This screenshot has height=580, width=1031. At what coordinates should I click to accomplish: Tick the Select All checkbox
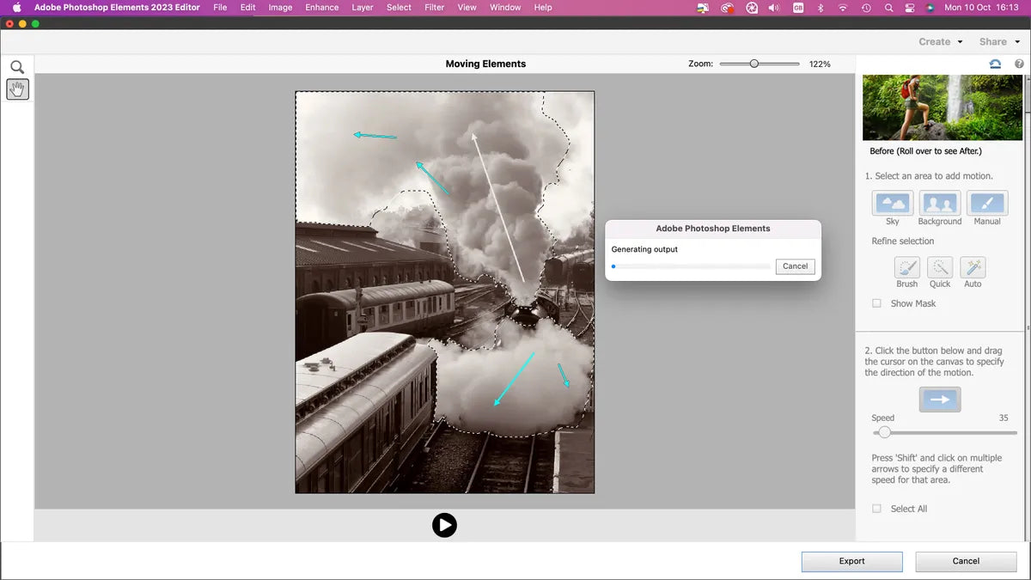(x=876, y=509)
